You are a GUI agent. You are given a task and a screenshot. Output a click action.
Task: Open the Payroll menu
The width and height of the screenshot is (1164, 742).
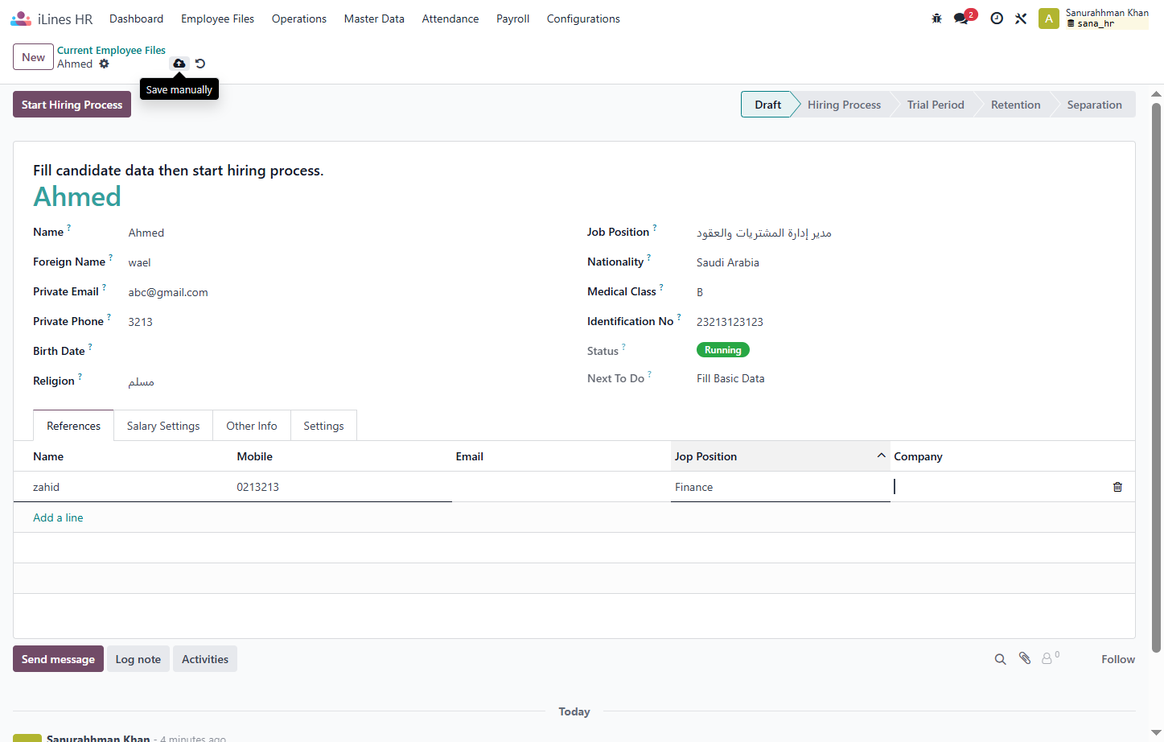click(512, 19)
